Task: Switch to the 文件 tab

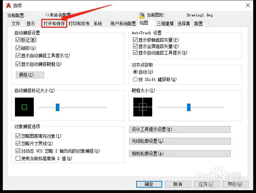Action: point(16,24)
